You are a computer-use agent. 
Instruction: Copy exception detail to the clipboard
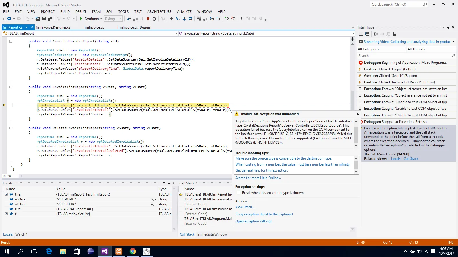click(264, 214)
